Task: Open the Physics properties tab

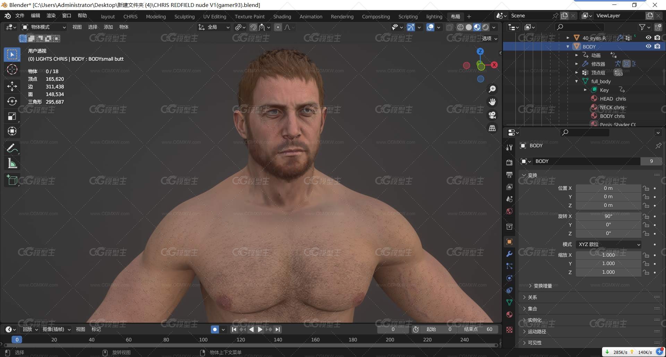Action: tap(509, 278)
